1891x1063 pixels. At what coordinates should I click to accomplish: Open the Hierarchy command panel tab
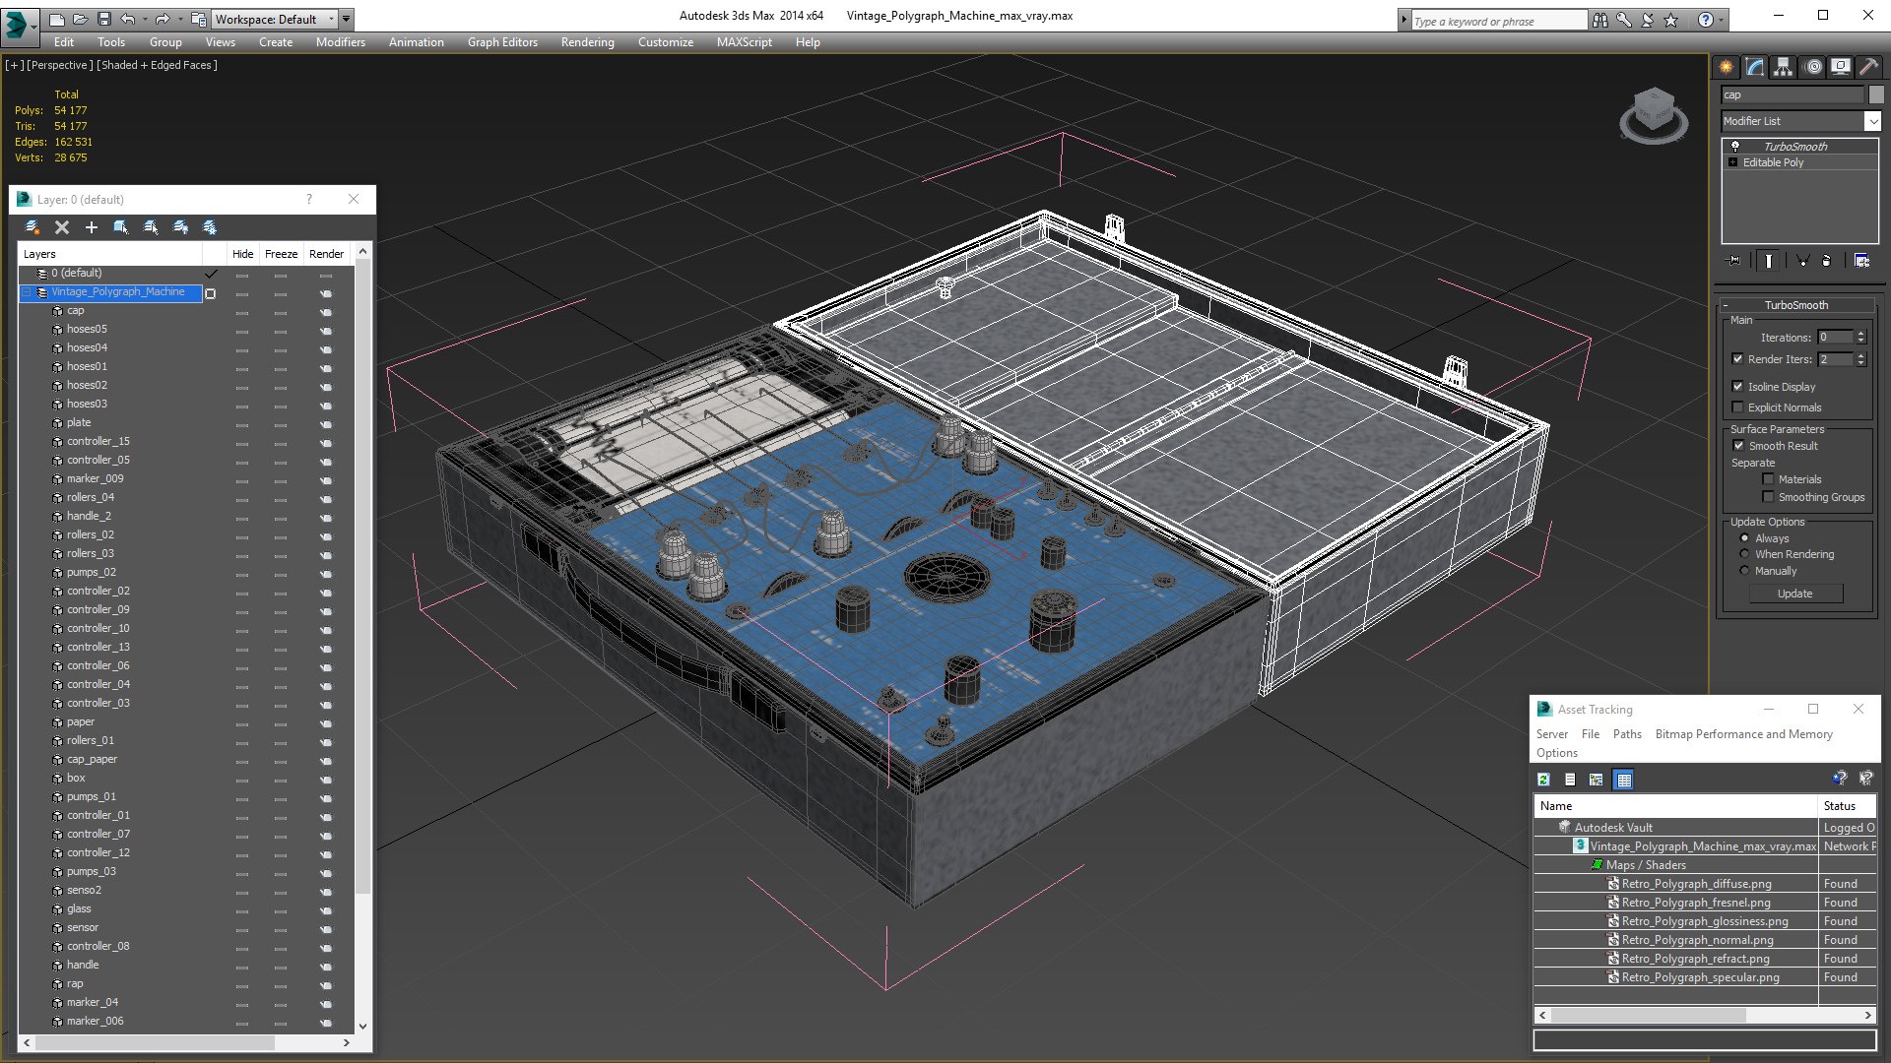pyautogui.click(x=1784, y=67)
